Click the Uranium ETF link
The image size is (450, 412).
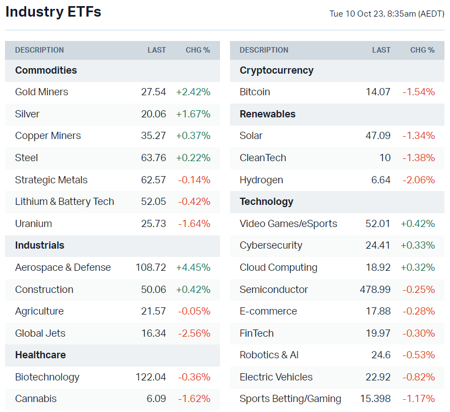point(33,224)
